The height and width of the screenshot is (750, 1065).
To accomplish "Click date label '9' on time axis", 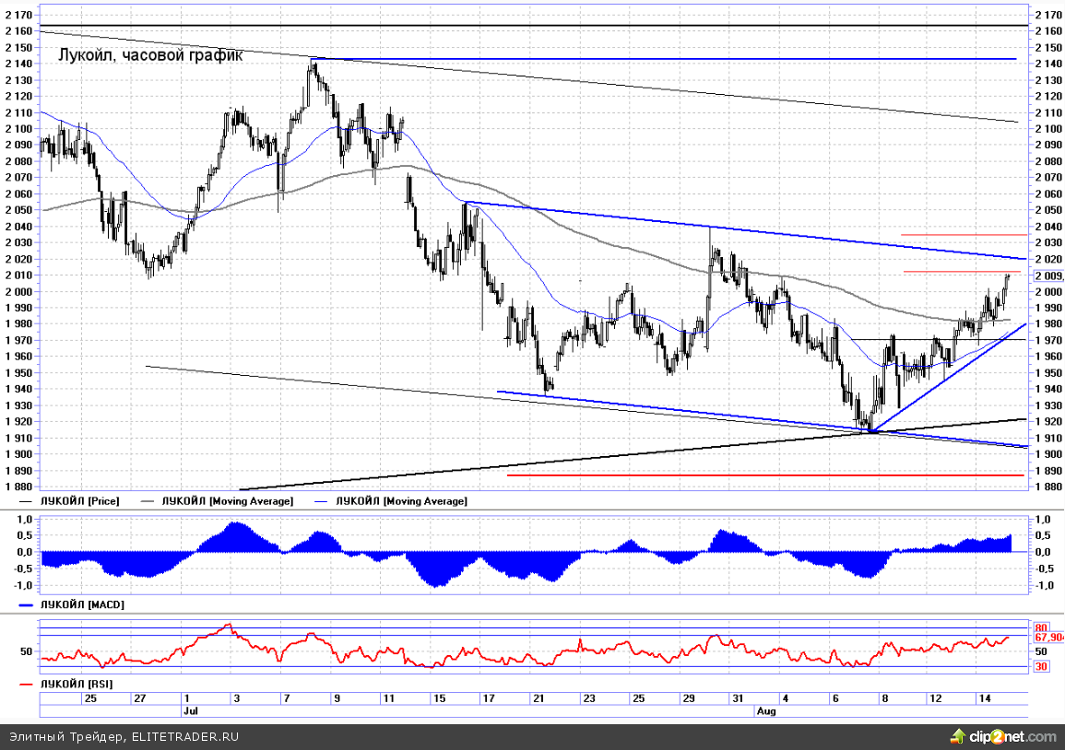I will coord(337,697).
